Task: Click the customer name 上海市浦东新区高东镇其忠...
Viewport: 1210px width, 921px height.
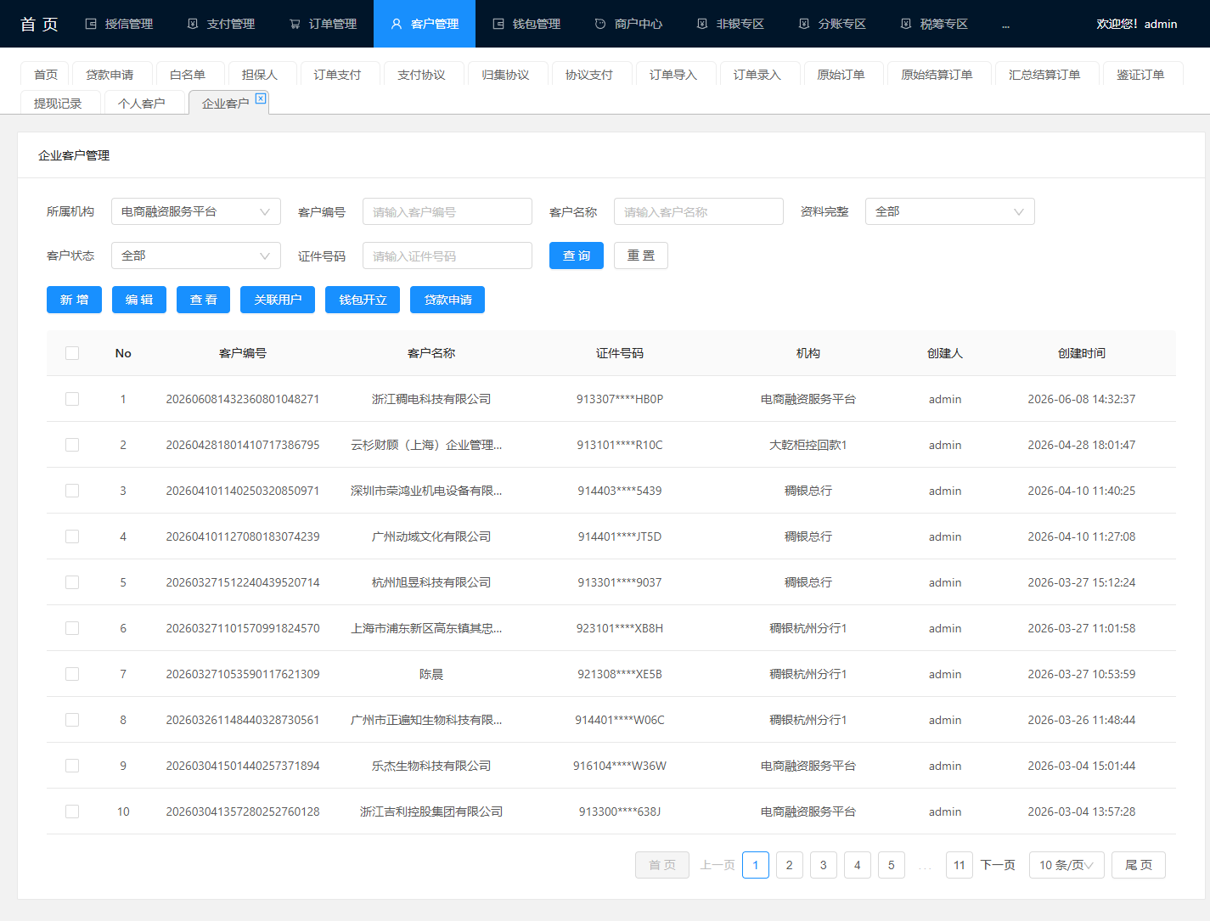Action: (426, 628)
